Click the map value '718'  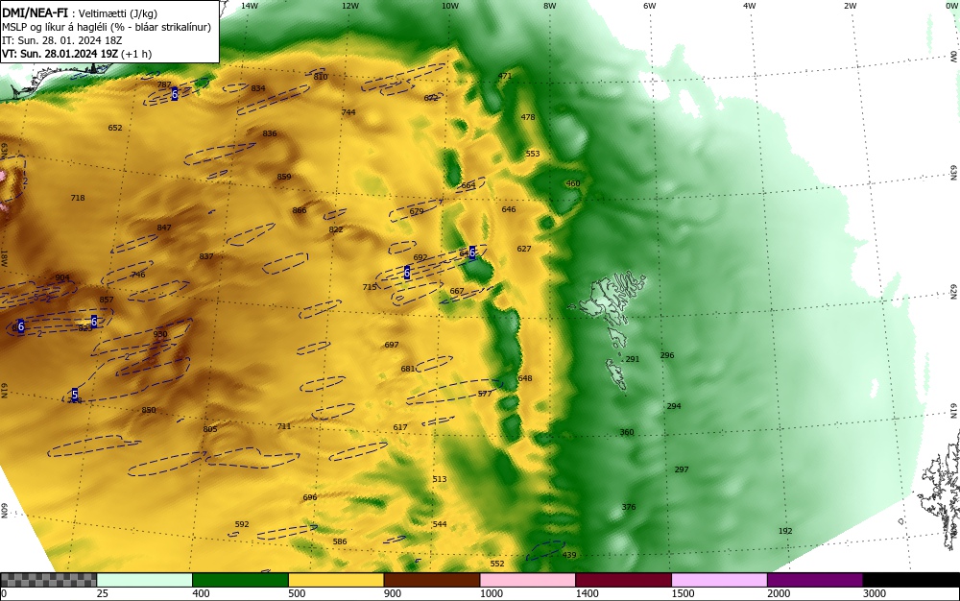(78, 199)
